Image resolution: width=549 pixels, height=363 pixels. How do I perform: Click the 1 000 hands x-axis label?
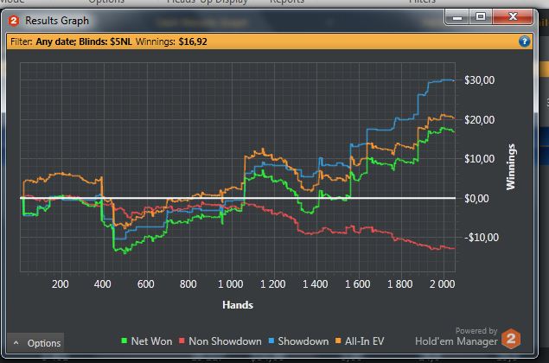click(x=230, y=283)
